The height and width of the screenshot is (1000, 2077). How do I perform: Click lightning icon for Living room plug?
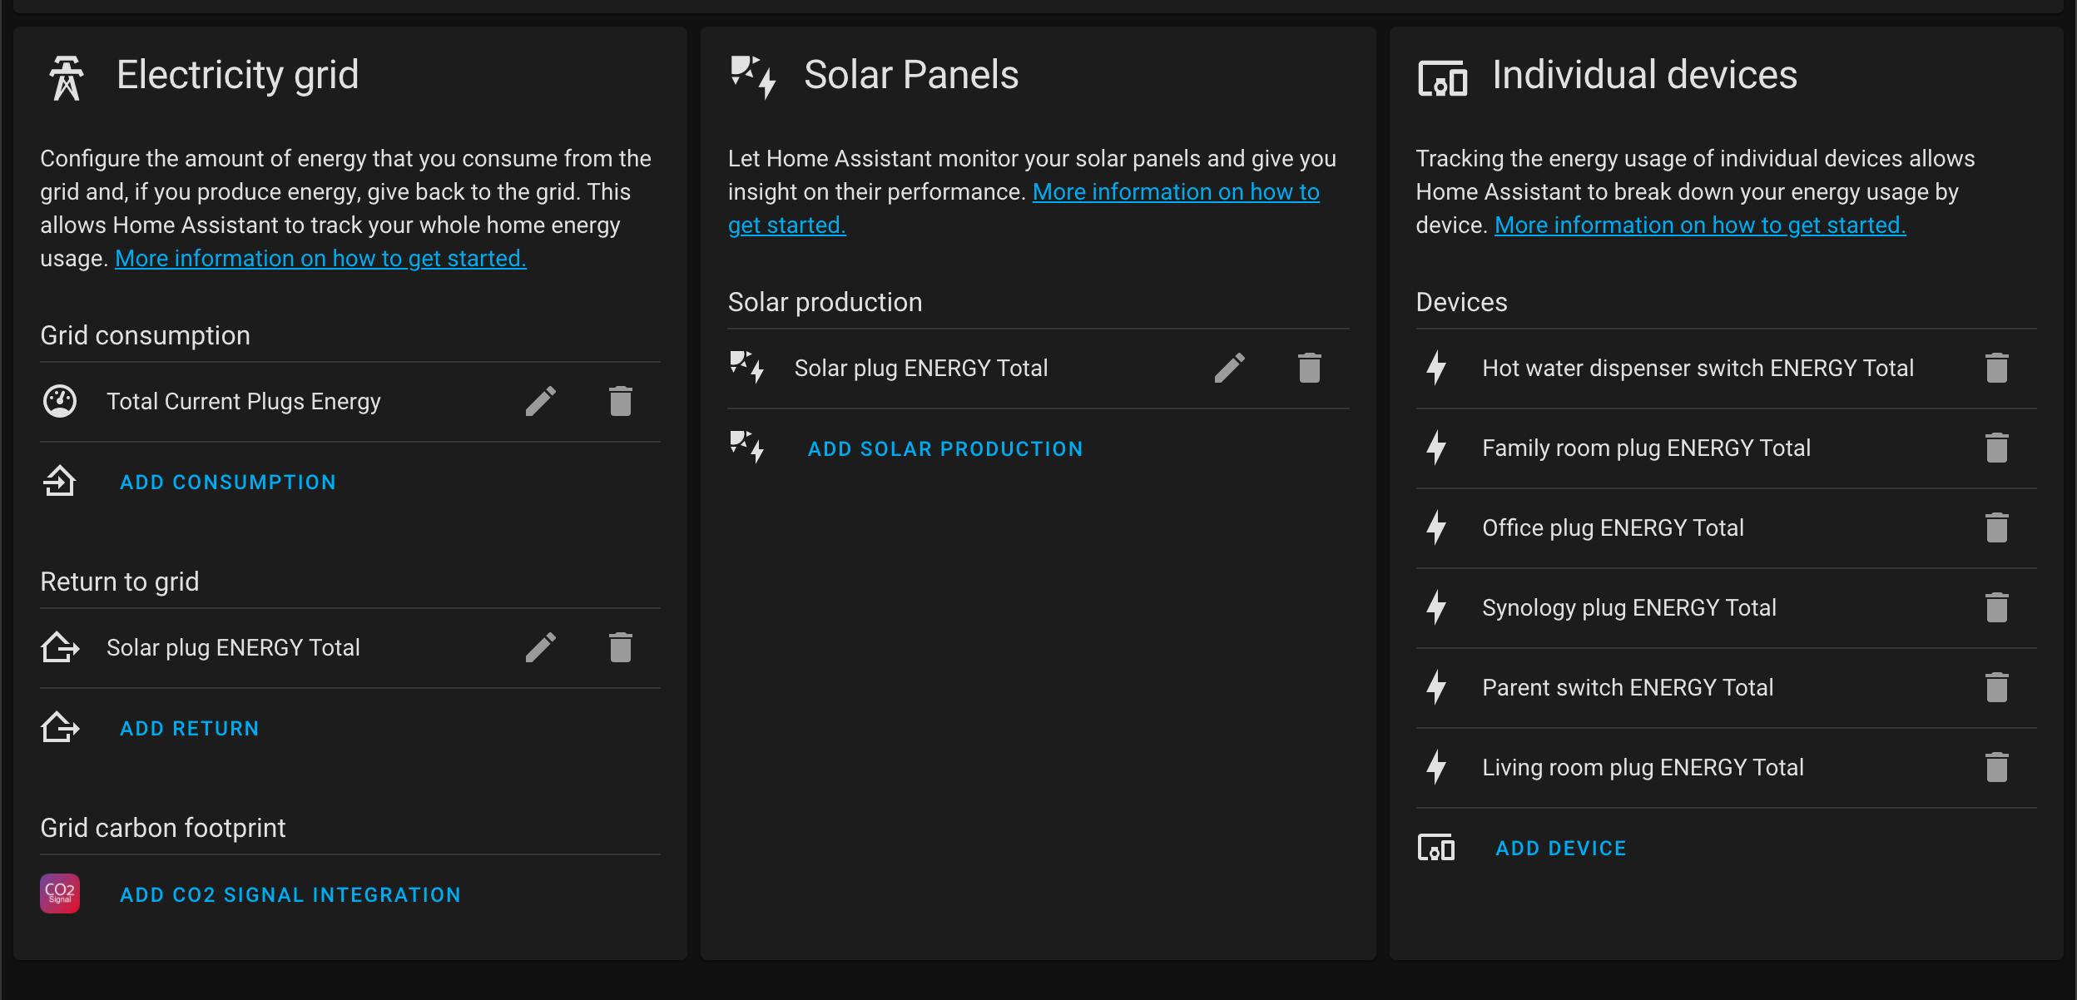coord(1436,768)
